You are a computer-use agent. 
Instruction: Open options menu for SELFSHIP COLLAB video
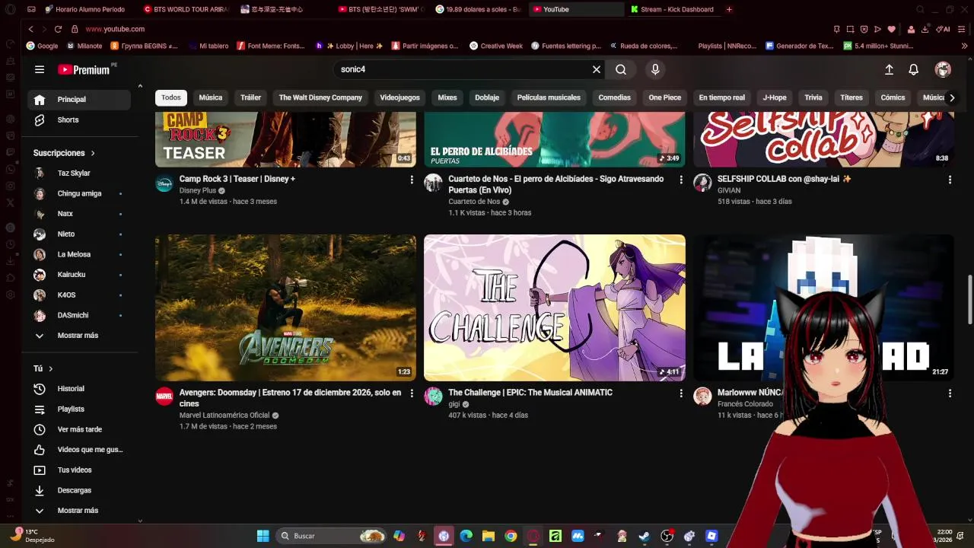tap(950, 180)
